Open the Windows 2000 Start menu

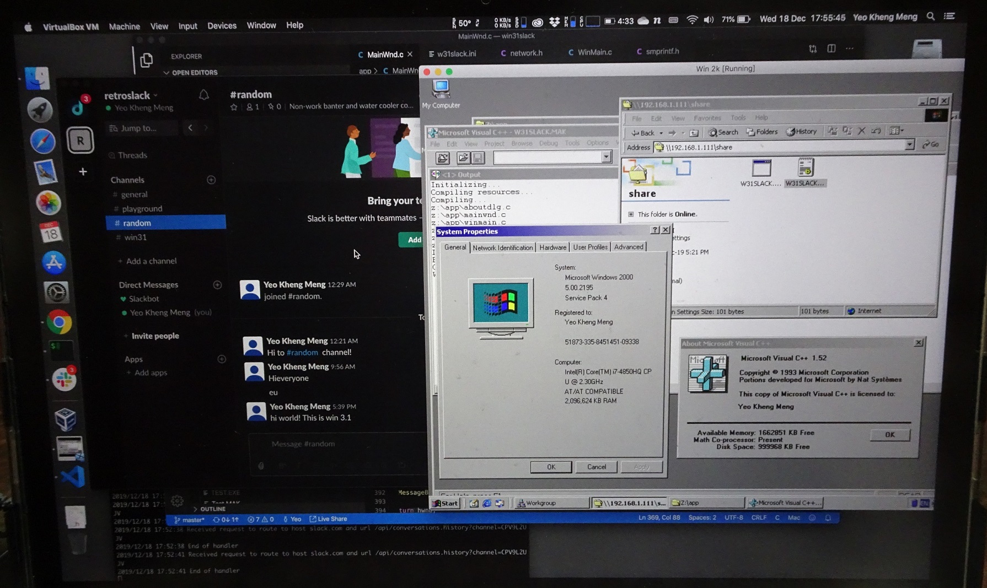coord(446,503)
